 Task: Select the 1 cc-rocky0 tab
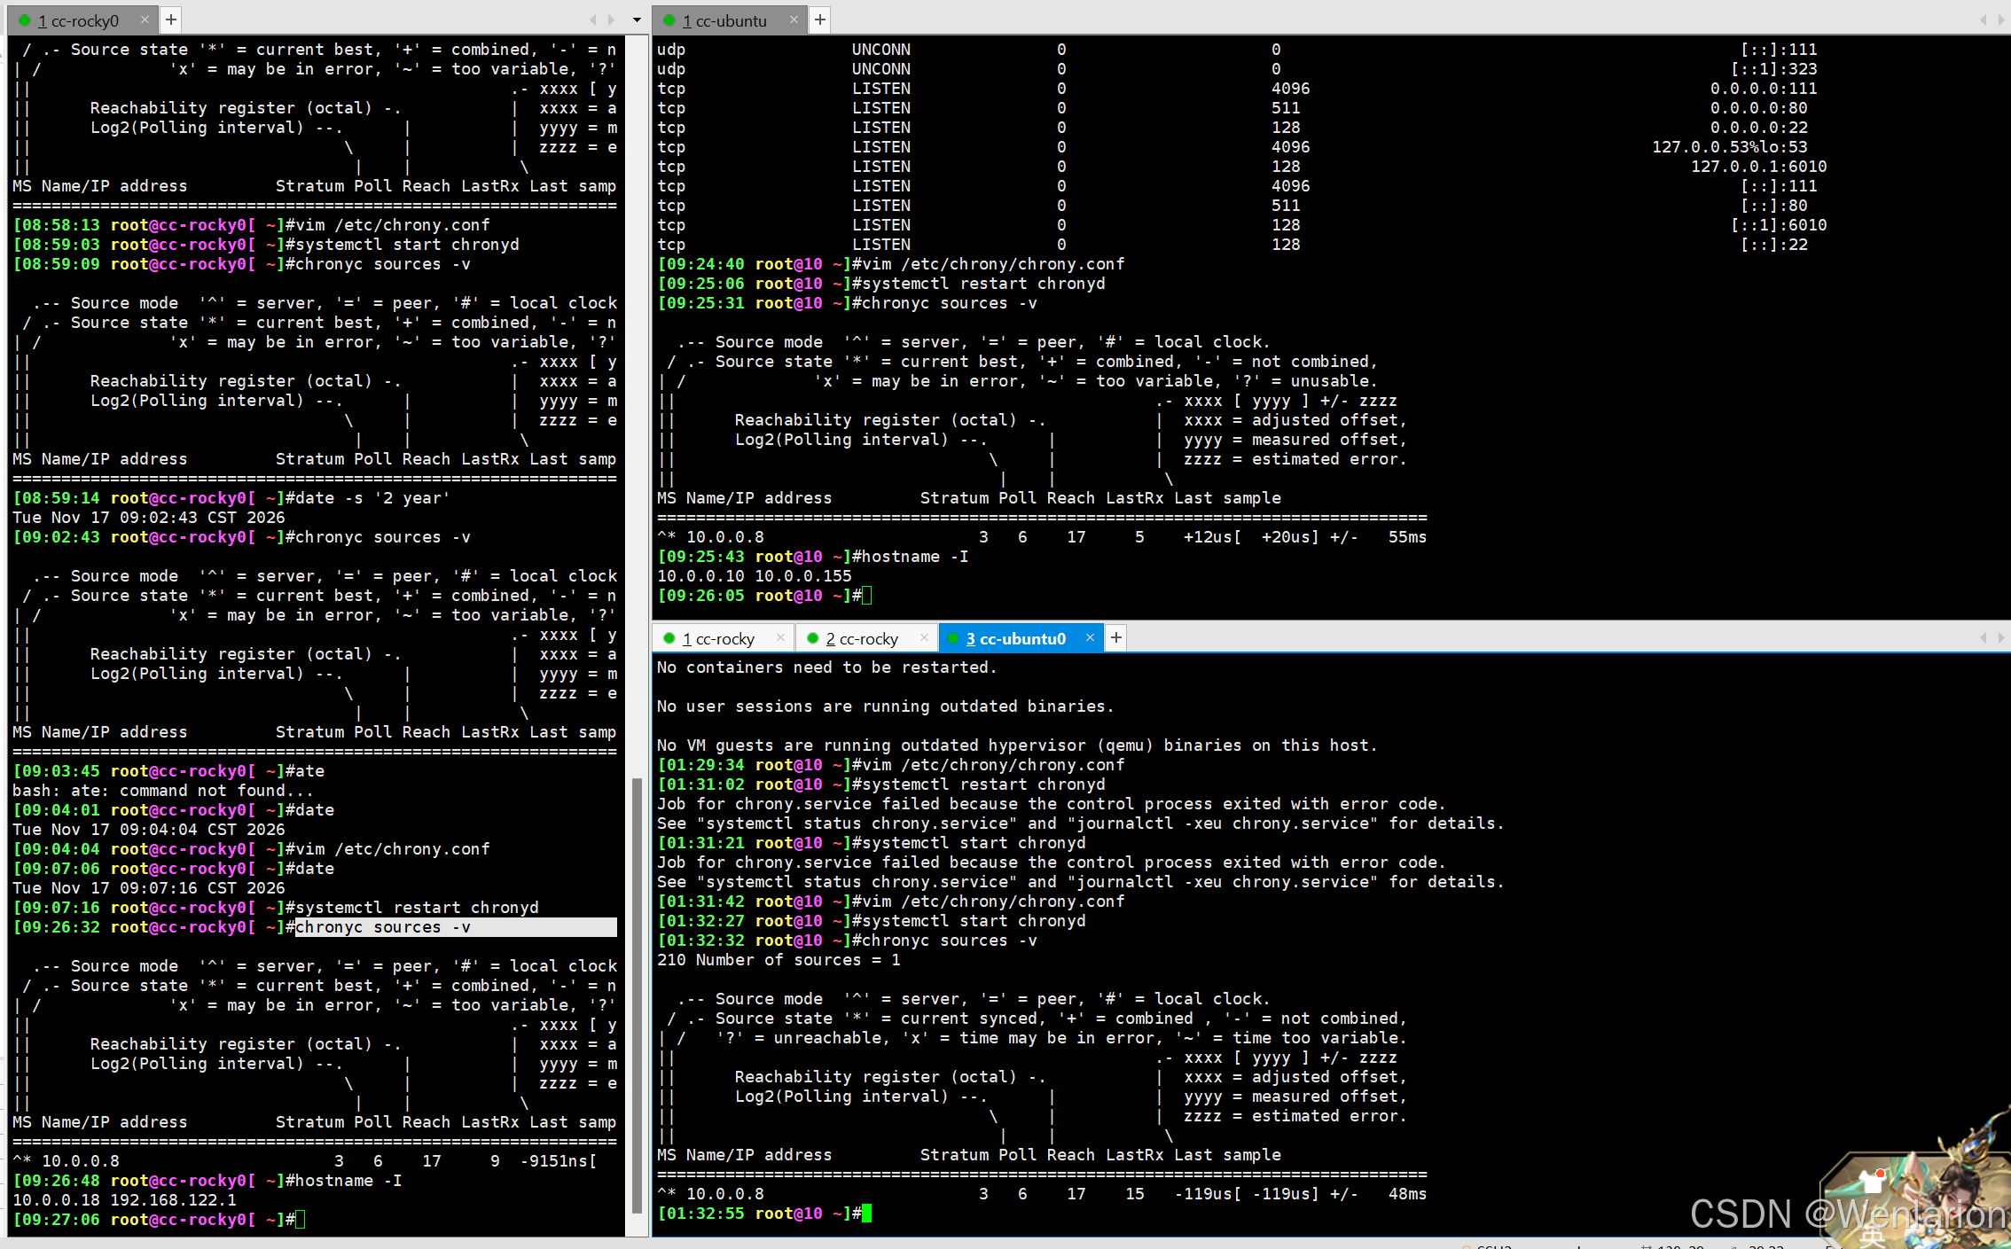[78, 20]
